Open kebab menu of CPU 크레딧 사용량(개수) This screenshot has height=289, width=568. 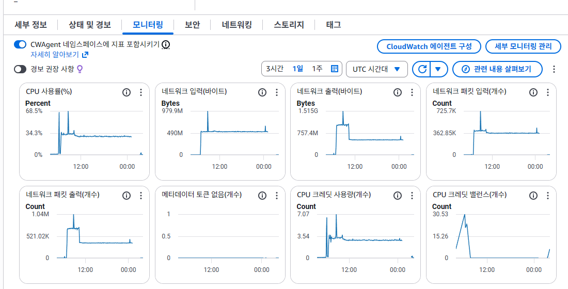click(412, 196)
